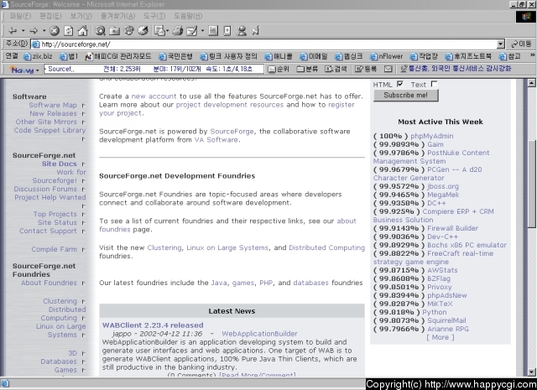Open the nFlower links bar shortcut

click(387, 56)
